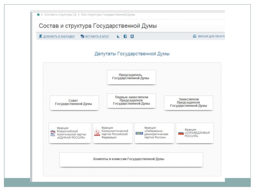This screenshot has width=255, height=191.
Task: Click the blue ЛДПР party logo
Action: point(139,133)
